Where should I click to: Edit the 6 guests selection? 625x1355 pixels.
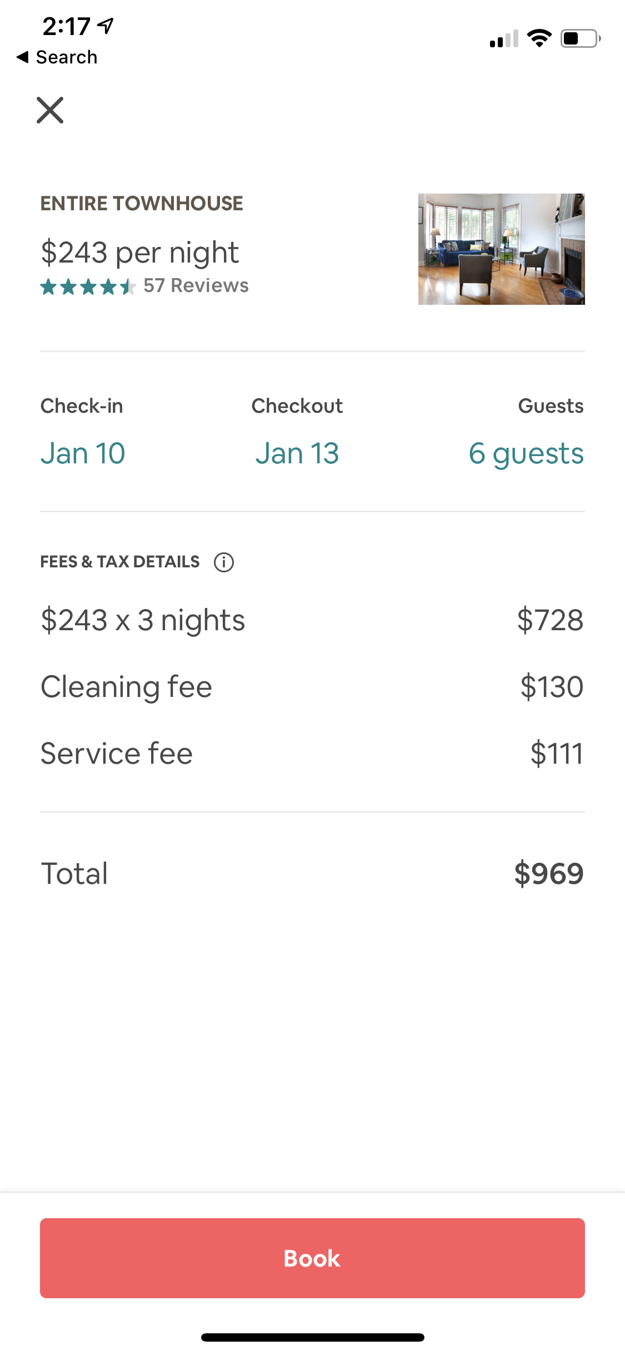click(x=526, y=453)
